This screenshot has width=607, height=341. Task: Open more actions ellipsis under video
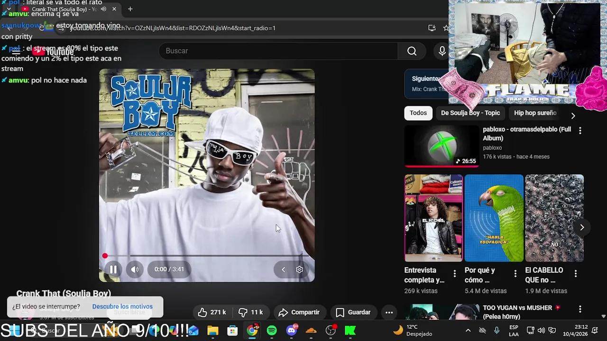tap(389, 312)
